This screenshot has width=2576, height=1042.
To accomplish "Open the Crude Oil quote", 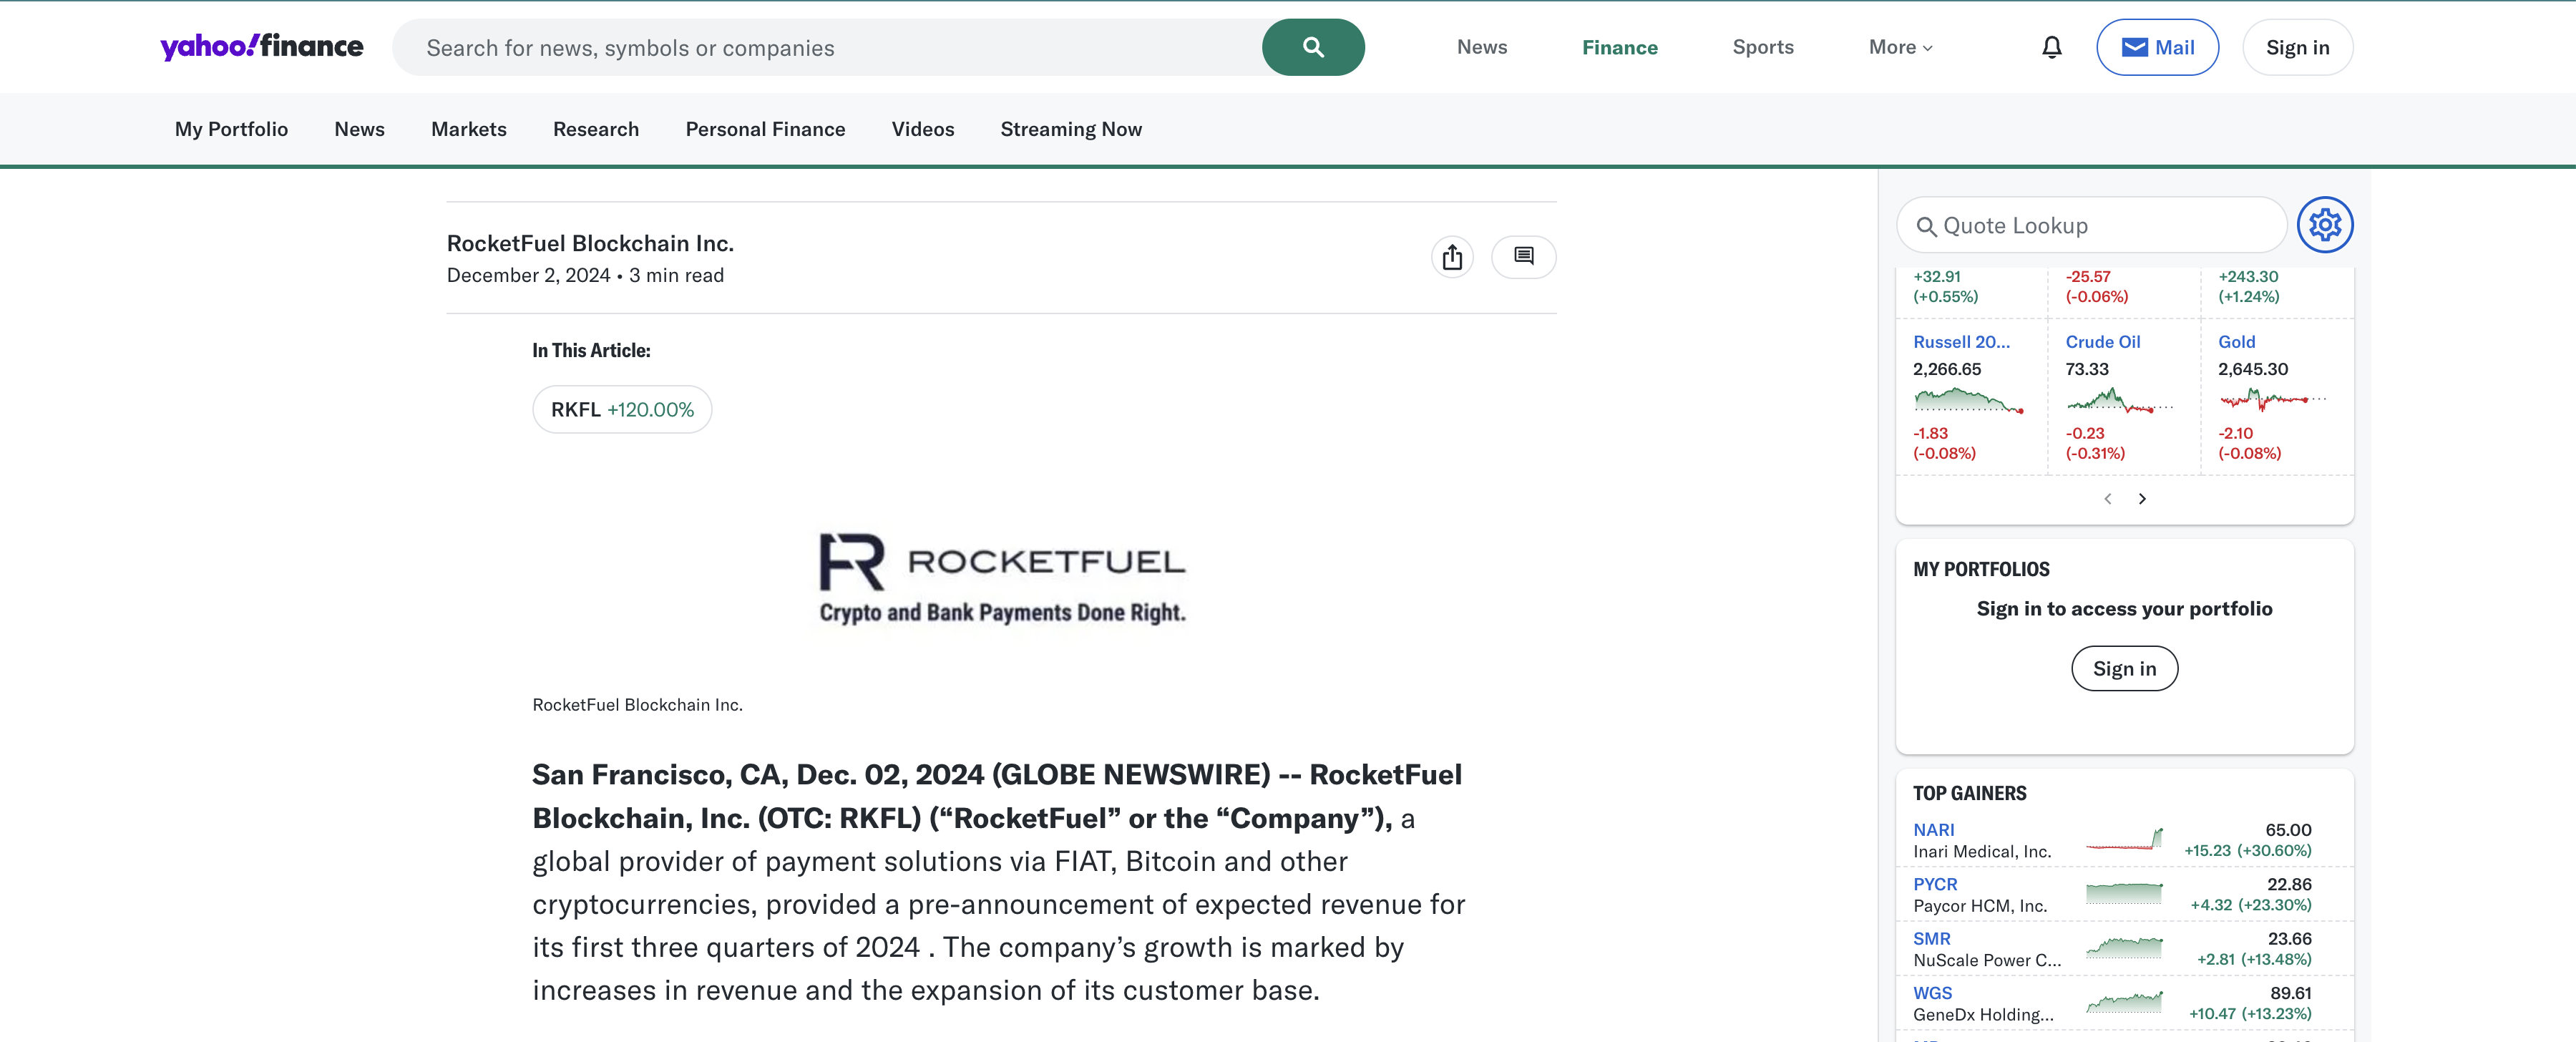I will click(x=2102, y=342).
